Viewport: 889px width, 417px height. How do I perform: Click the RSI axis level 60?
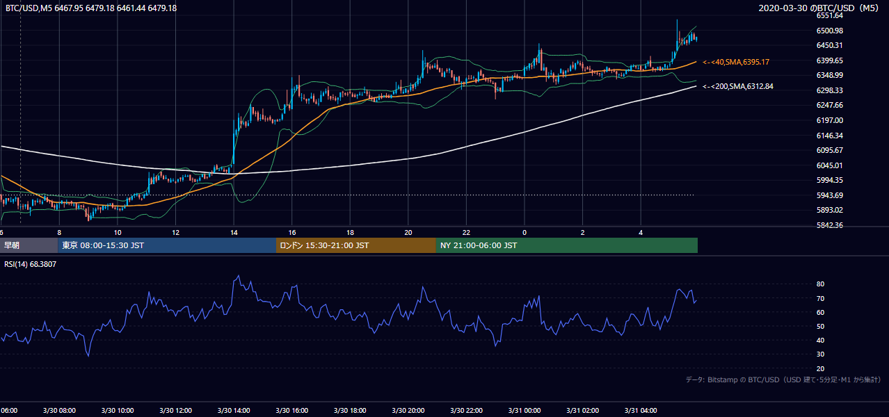click(820, 312)
